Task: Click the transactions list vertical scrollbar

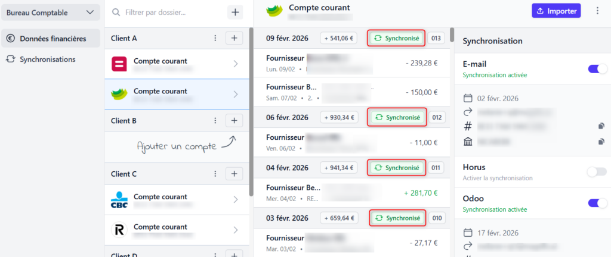Action: (x=452, y=33)
